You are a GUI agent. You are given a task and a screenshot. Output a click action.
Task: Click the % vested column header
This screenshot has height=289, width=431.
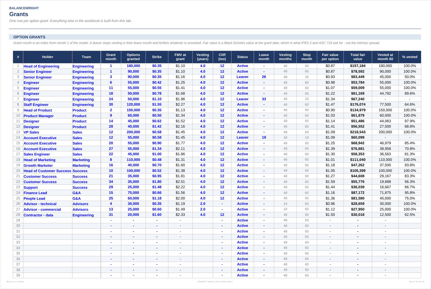(410, 57)
